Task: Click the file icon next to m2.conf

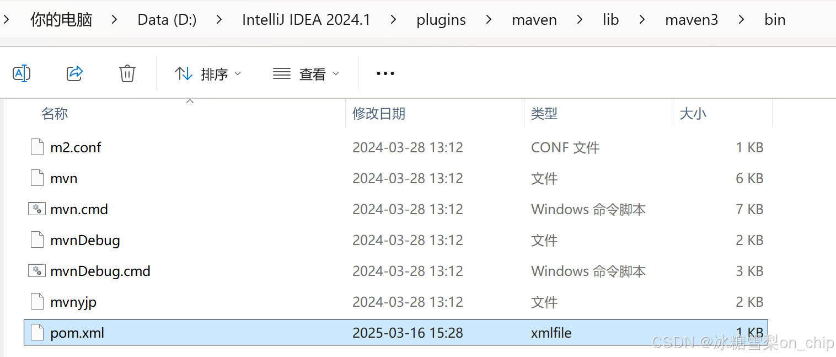Action: (x=36, y=147)
